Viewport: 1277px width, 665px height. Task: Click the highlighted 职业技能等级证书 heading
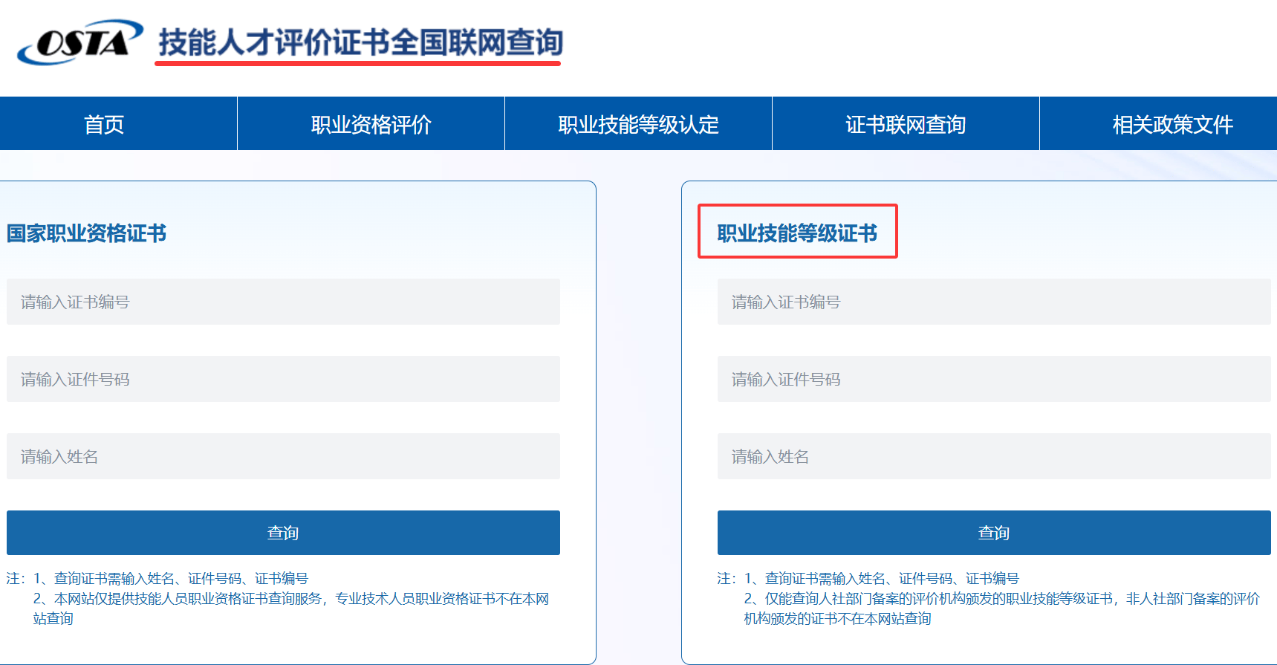click(x=797, y=233)
